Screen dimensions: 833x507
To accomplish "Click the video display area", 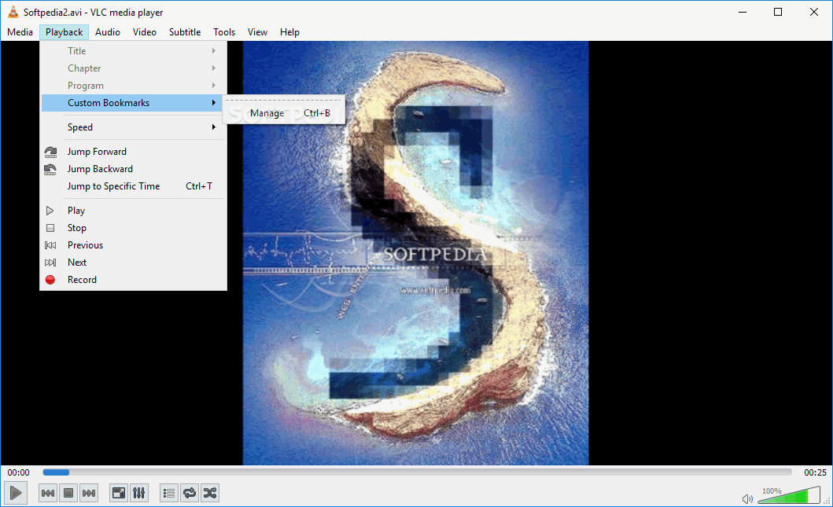I will tap(415, 252).
